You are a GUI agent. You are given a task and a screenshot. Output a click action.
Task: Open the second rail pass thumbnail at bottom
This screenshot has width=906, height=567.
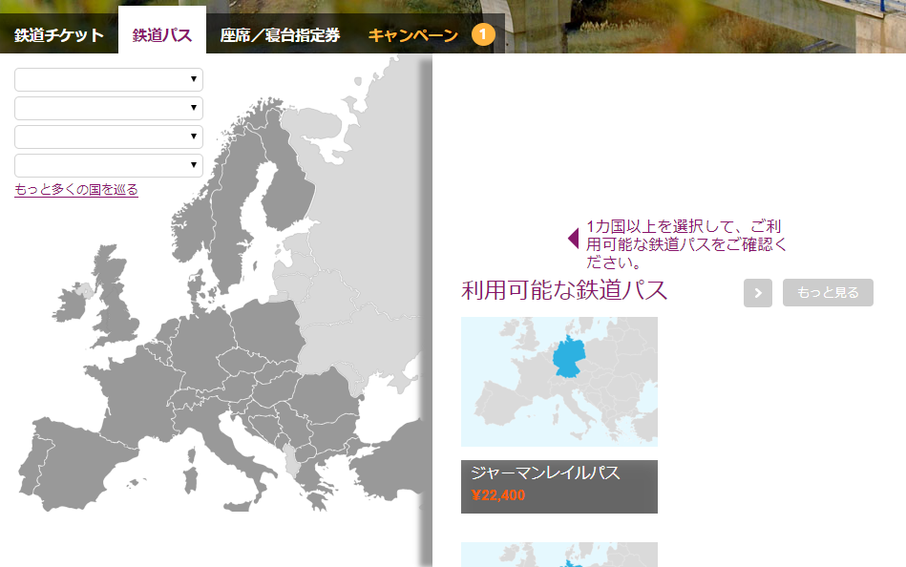pos(559,555)
